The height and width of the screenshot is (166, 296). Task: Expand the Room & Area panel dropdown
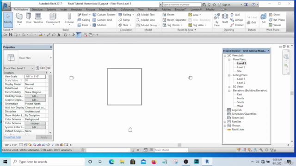click(186, 30)
